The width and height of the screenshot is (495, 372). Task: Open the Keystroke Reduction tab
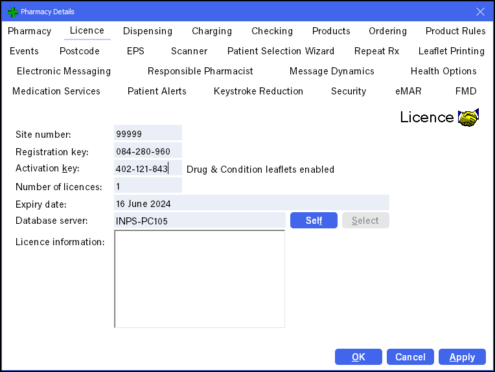259,91
